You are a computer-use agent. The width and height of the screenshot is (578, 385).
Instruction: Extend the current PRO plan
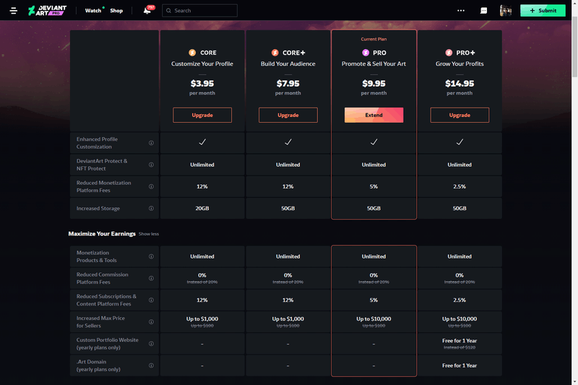[x=374, y=115]
